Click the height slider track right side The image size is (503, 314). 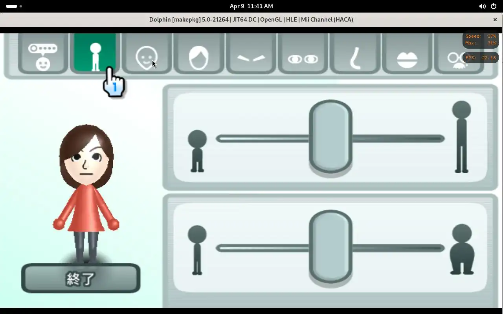click(398, 139)
